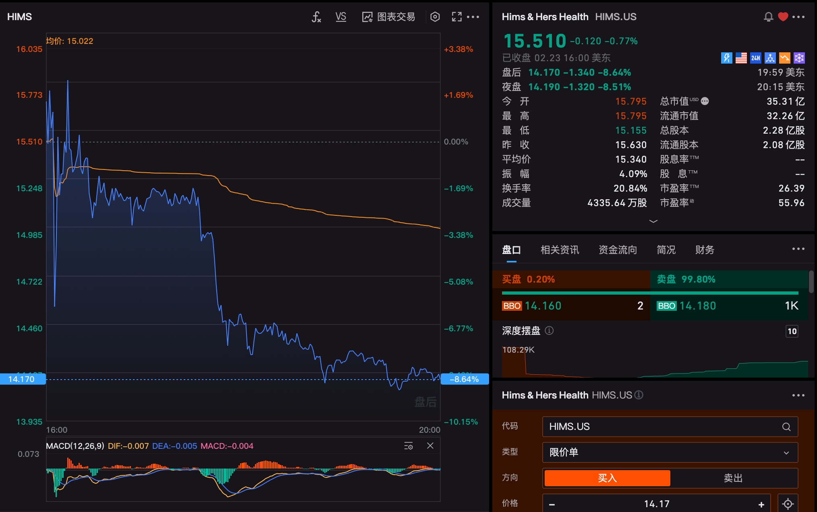Open chart settings hexagon icon
This screenshot has width=817, height=512.
point(435,17)
